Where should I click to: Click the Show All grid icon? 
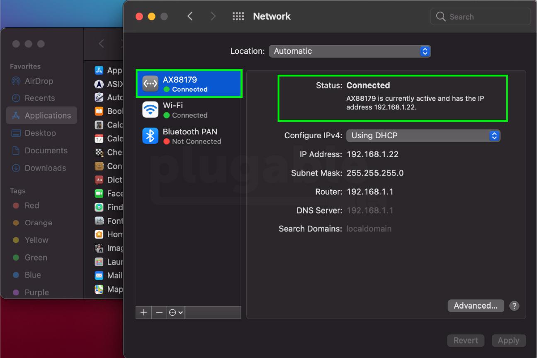click(238, 17)
